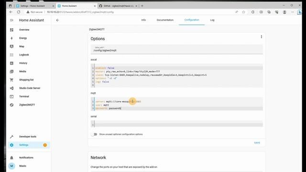This screenshot has width=306, height=172.
Task: Open Logbook from the sidebar
Action: (x=24, y=55)
